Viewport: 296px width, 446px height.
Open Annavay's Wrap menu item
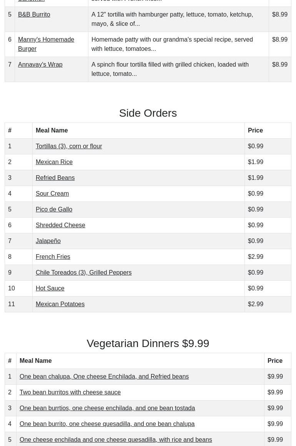tap(40, 65)
